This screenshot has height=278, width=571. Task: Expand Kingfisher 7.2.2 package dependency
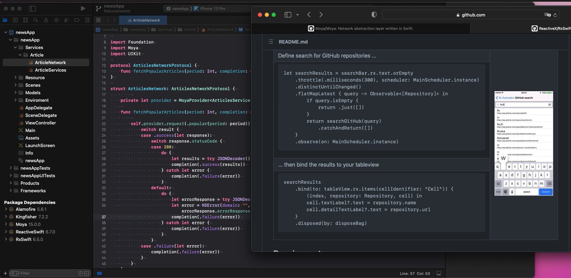[5, 217]
